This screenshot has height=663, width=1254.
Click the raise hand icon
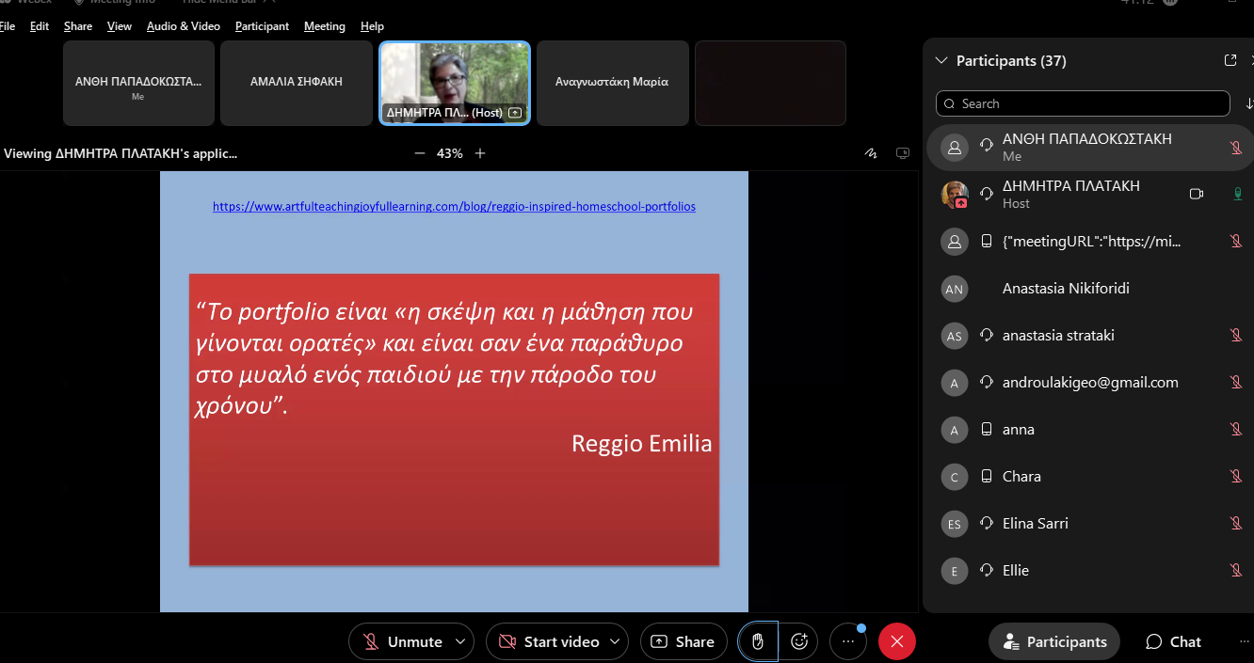click(758, 641)
